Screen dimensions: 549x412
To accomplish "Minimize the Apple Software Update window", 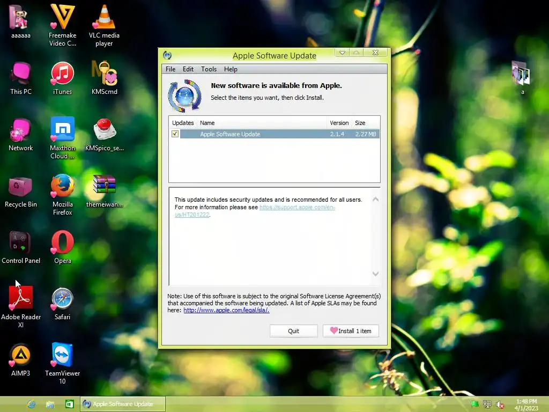I will tap(342, 53).
